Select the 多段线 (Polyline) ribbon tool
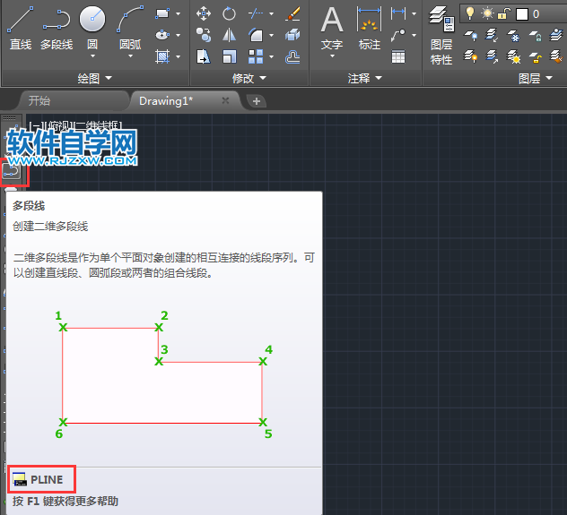 57,27
